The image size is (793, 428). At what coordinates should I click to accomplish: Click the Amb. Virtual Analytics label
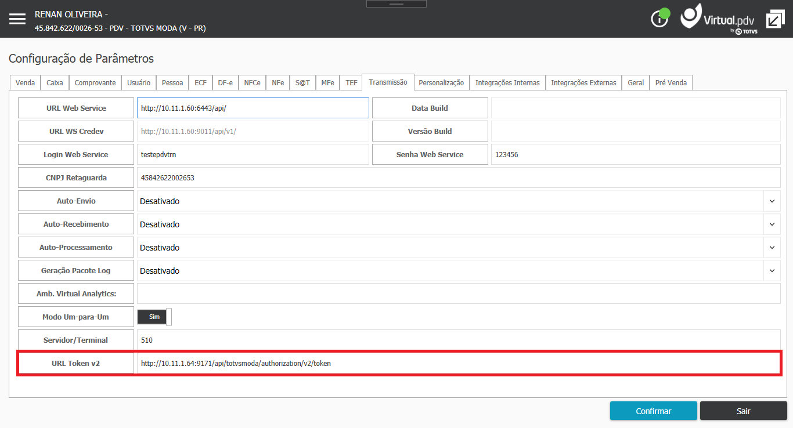click(x=76, y=293)
